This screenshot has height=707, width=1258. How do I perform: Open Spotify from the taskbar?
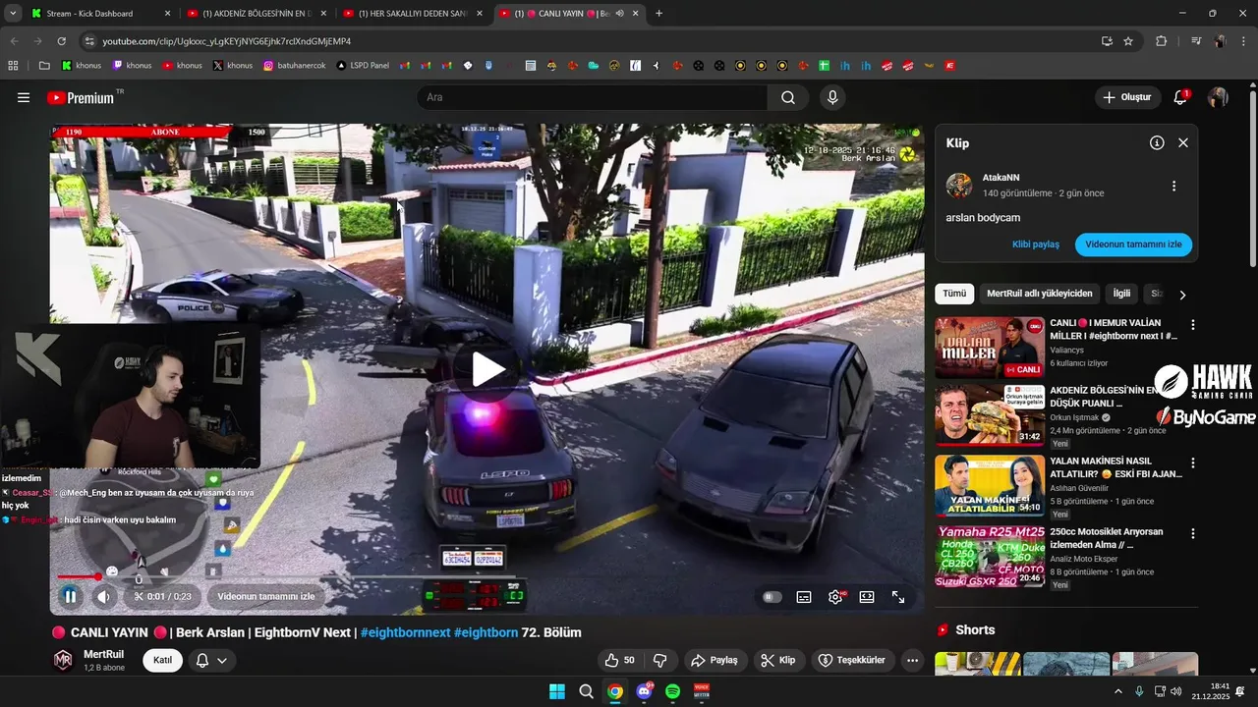click(x=672, y=691)
